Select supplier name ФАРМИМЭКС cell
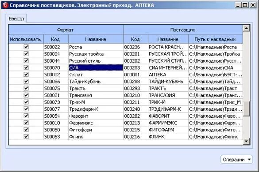Image resolution: width=259 pixels, height=172 pixels. 168,123
